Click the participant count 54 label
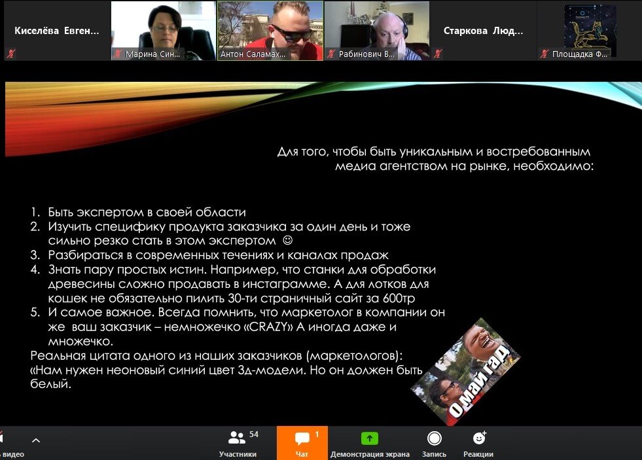This screenshot has width=642, height=460. [254, 434]
